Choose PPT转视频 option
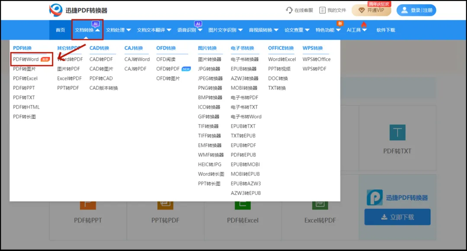 [x=279, y=69]
